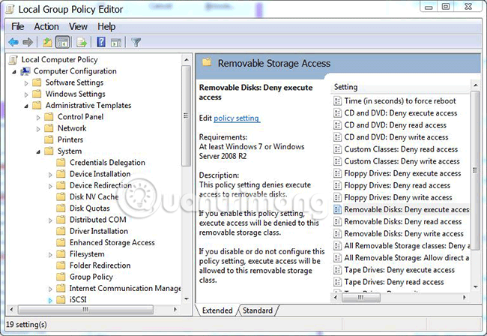Expand the Distributed COM node
This screenshot has height=336, width=487.
[50, 220]
